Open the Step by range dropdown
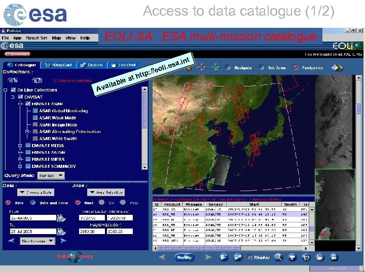Image resolution: width=365 pixels, height=273 pixels. click(38, 241)
